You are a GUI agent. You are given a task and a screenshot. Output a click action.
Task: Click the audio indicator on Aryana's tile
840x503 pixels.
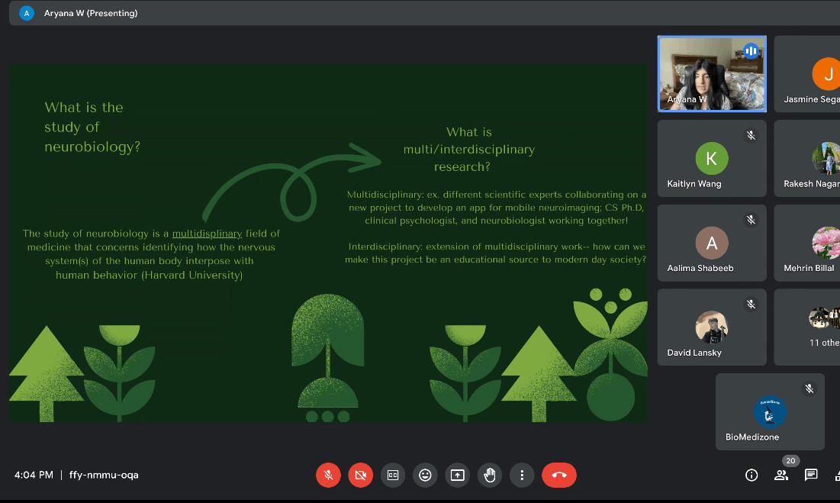pyautogui.click(x=751, y=51)
